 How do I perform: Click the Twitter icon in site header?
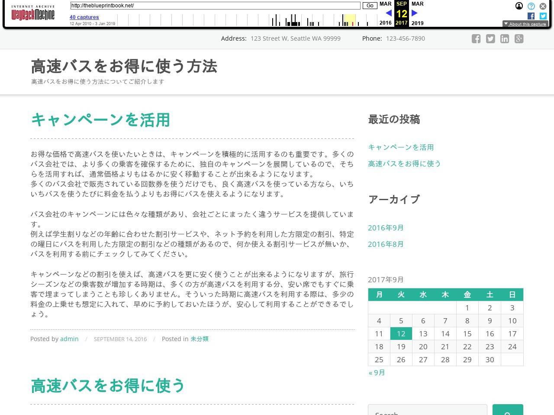click(x=490, y=39)
